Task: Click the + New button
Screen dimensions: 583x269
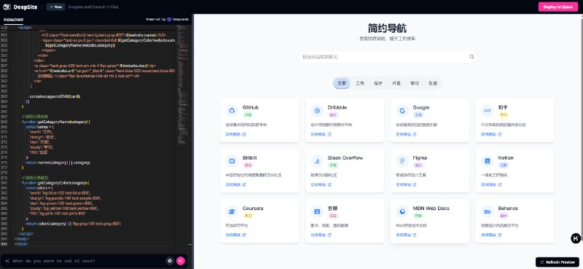Action: click(55, 7)
